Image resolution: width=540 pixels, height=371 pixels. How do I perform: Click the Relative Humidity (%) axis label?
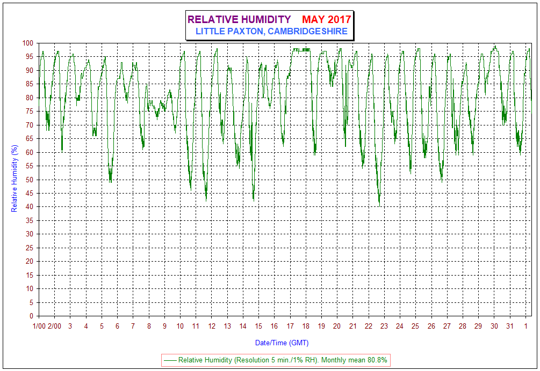click(x=14, y=179)
